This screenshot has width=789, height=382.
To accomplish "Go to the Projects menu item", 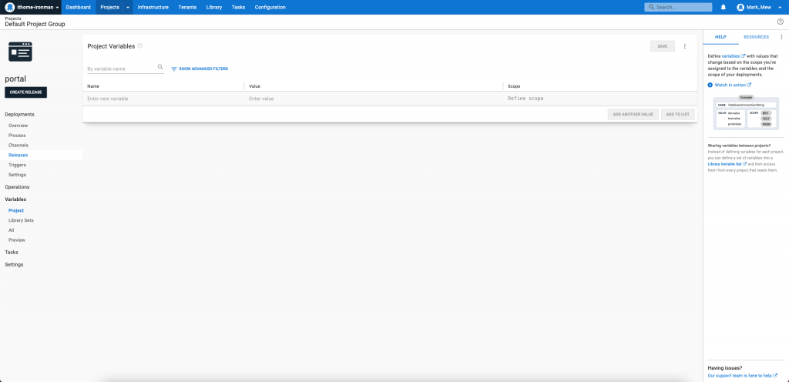I will point(109,8).
